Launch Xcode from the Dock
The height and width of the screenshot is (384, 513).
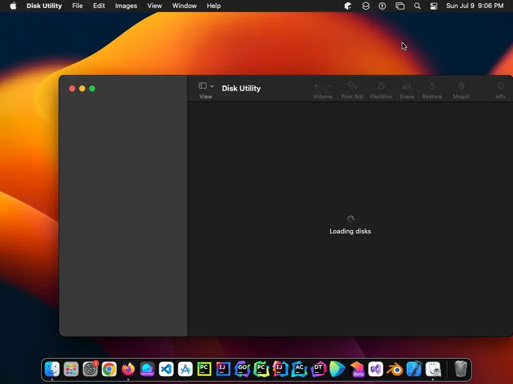click(414, 369)
